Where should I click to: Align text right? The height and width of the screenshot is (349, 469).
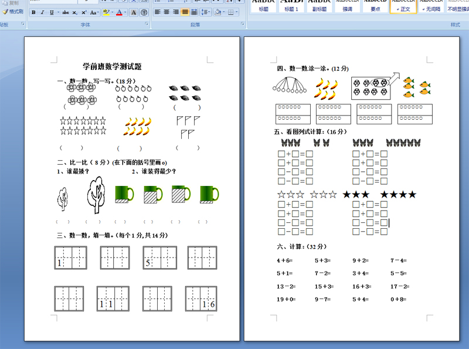tap(176, 12)
